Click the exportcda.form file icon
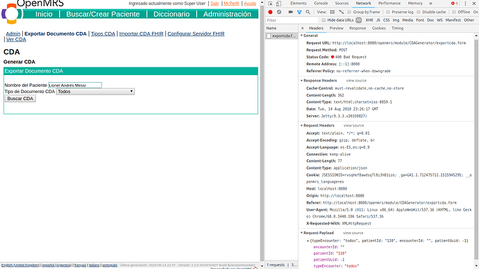 click(x=269, y=36)
